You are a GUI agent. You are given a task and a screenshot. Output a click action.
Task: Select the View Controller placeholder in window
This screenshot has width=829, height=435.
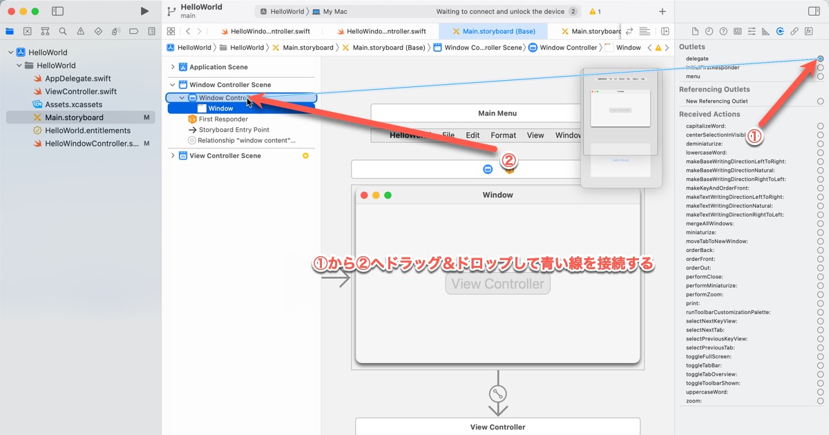pos(498,284)
